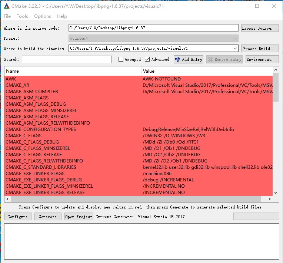Click the CMake logo icon in title bar

coord(7,6)
